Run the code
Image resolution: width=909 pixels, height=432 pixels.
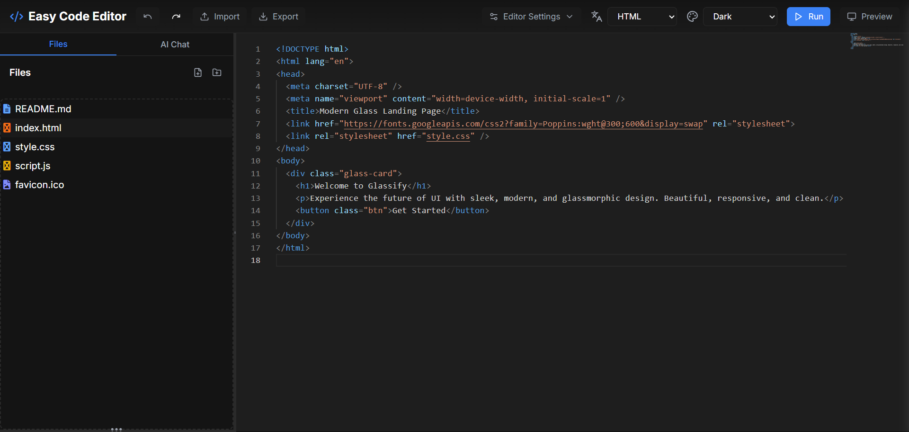(808, 17)
